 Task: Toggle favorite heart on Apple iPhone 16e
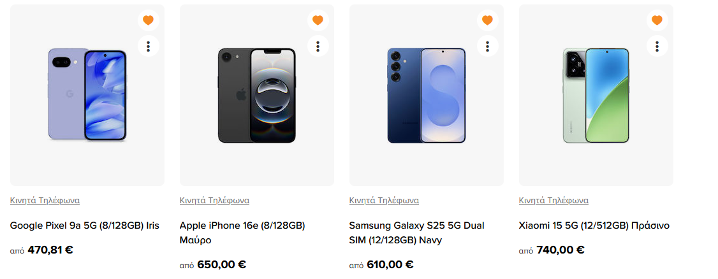(318, 20)
